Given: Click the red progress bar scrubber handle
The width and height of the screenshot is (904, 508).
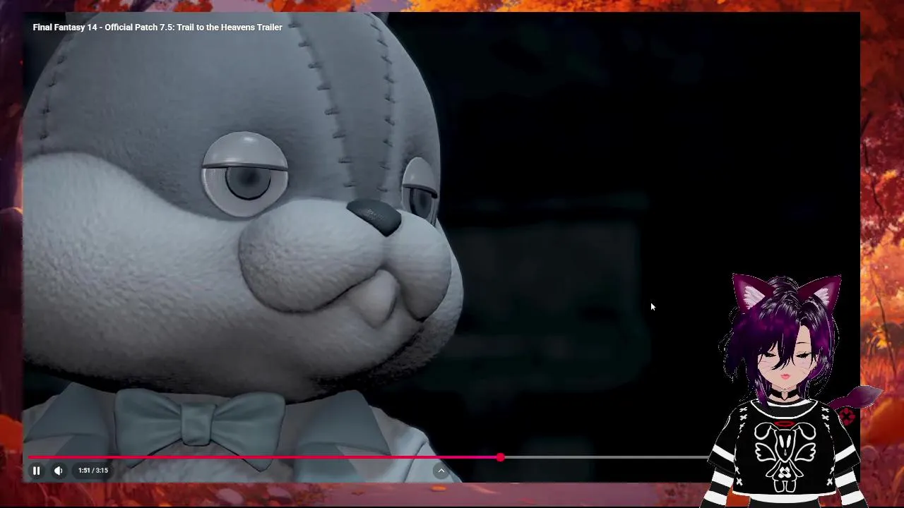Looking at the screenshot, I should click(x=500, y=457).
